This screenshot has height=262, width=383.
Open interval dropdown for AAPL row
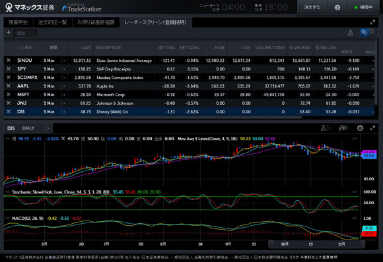click(64, 86)
